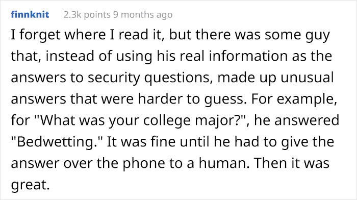The image size is (357, 200).
Task: Click the word "Bedwetting" in the comment
Action: pyautogui.click(x=55, y=142)
